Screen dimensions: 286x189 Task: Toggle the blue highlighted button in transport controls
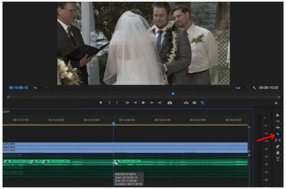click(202, 103)
